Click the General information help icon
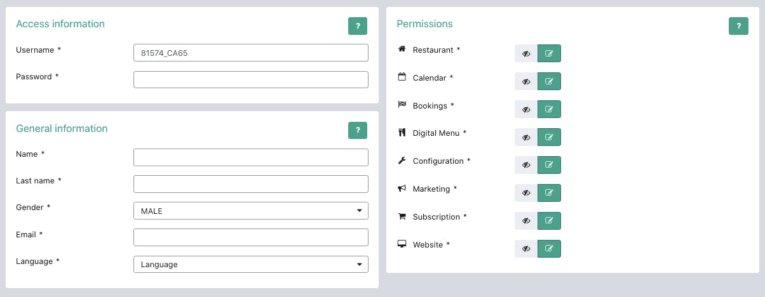Image resolution: width=765 pixels, height=297 pixels. point(358,131)
